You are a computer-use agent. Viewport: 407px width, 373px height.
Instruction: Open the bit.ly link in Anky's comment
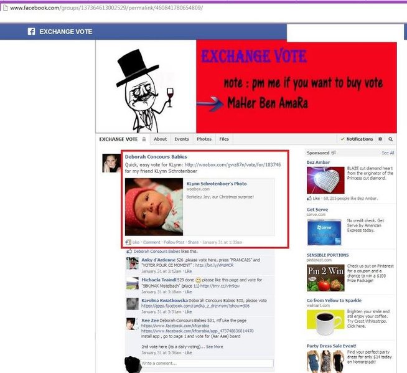click(x=215, y=265)
